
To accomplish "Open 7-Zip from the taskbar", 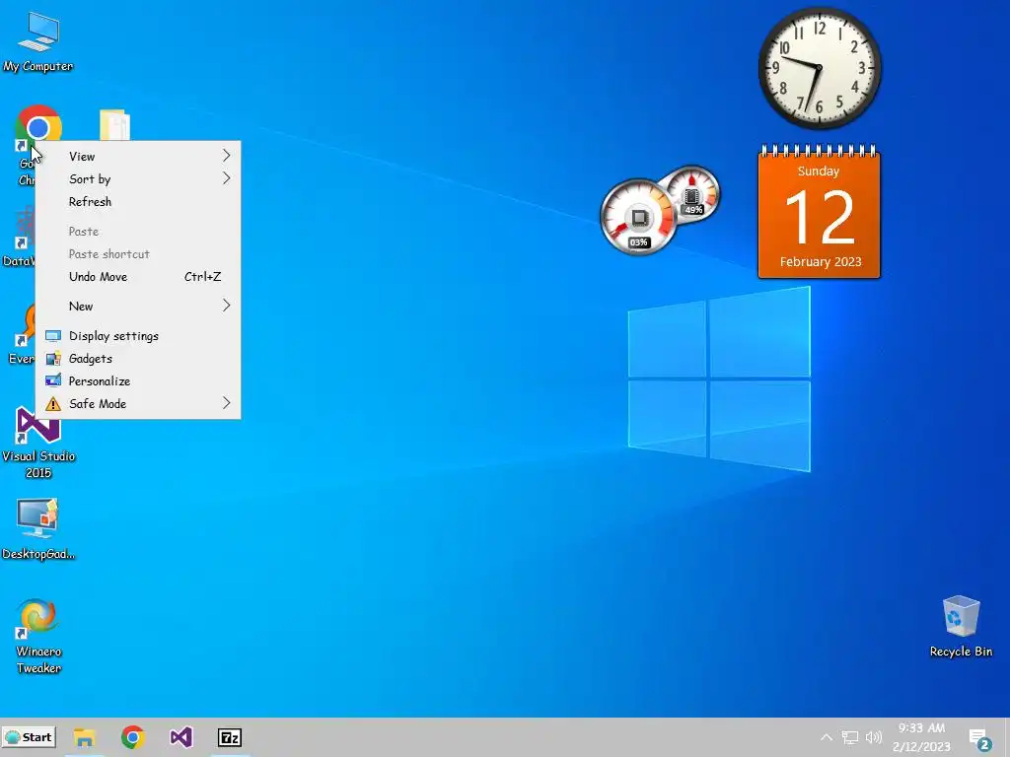I will pyautogui.click(x=230, y=737).
